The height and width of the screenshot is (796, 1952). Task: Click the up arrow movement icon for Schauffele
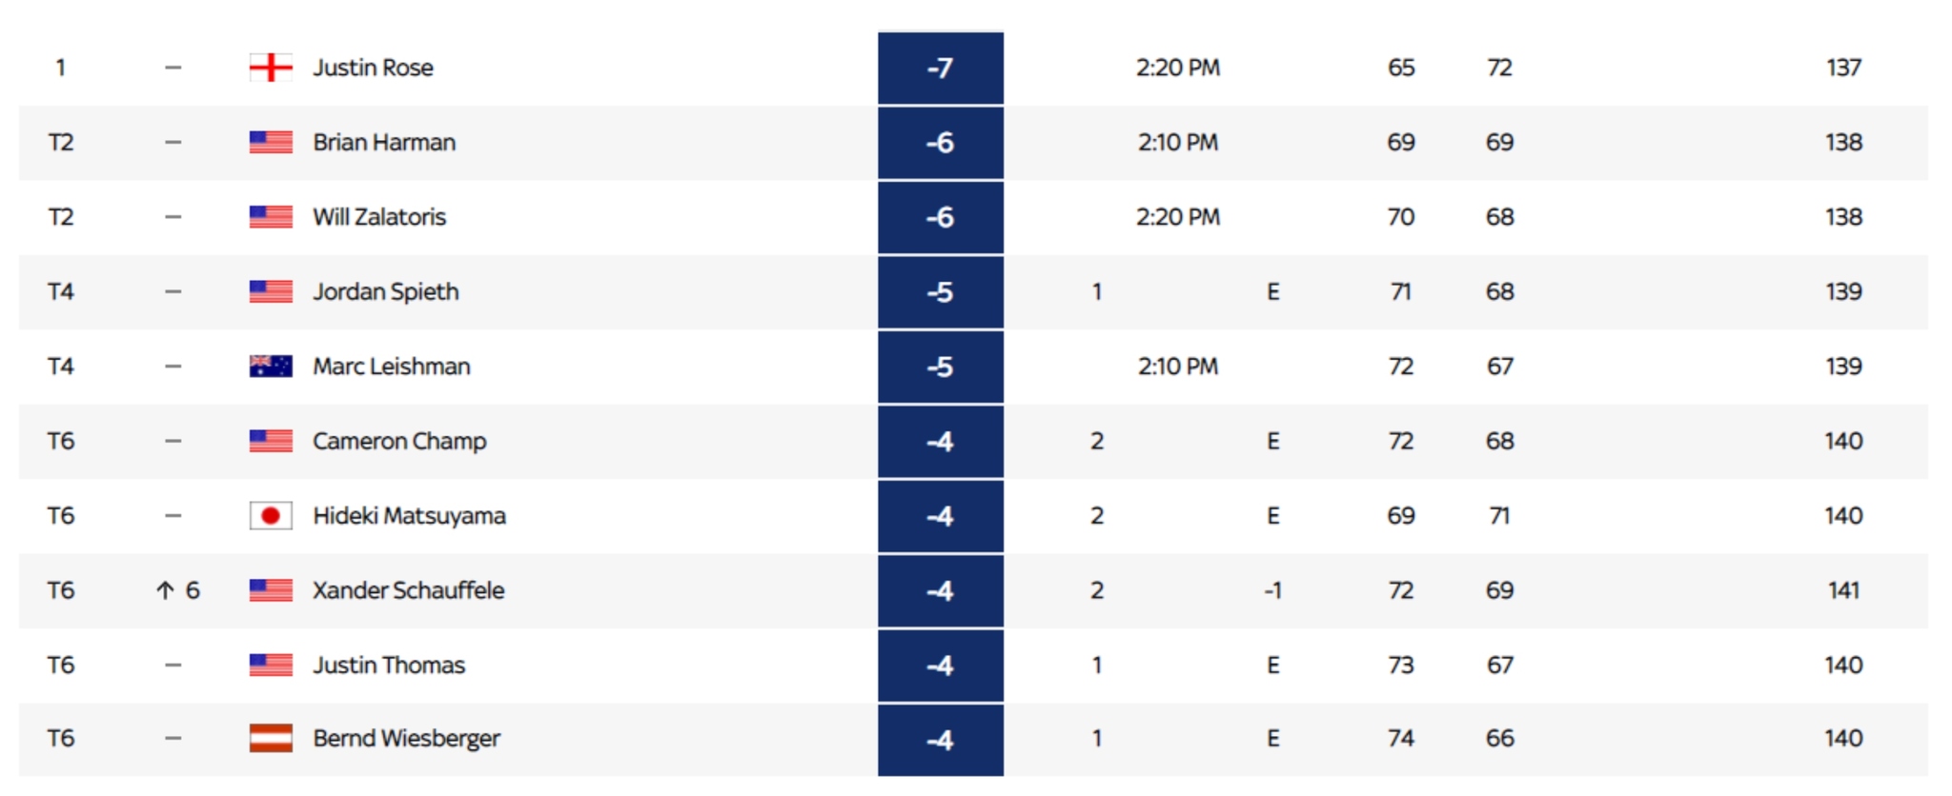(165, 591)
